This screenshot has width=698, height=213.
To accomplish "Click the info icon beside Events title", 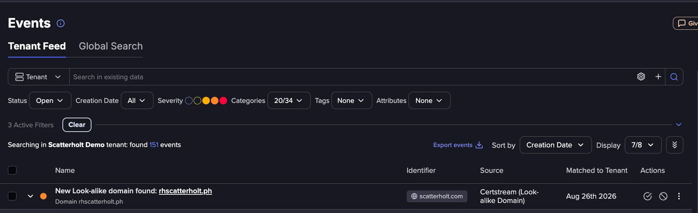I will click(x=61, y=23).
